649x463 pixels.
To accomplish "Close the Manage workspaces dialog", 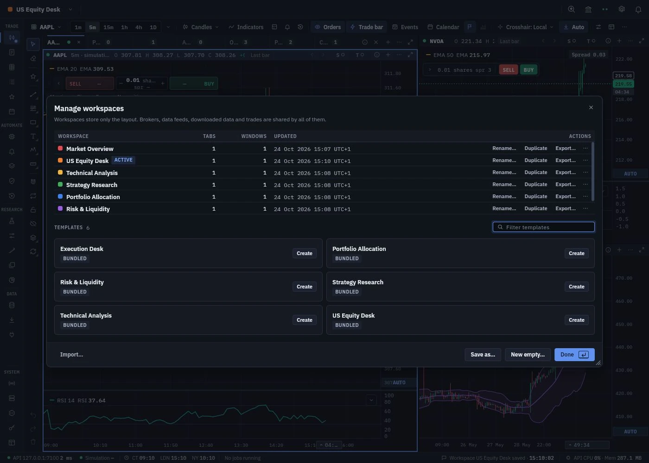I will click(591, 107).
